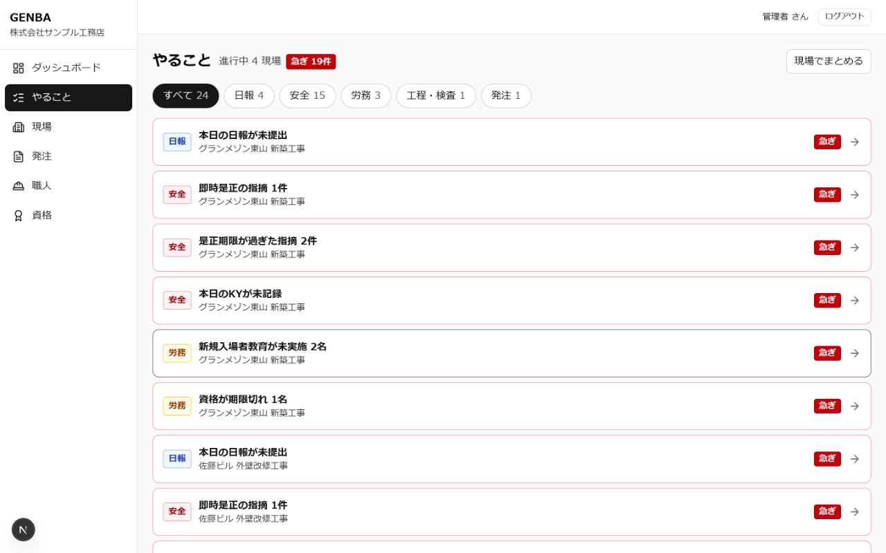
Task: Show the 労務 3 filter
Action: click(x=365, y=95)
